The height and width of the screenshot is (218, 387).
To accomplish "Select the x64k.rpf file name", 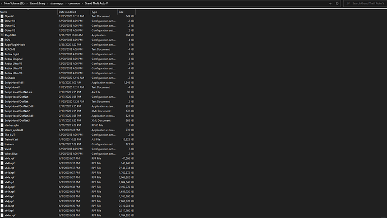I will pos(10,206).
